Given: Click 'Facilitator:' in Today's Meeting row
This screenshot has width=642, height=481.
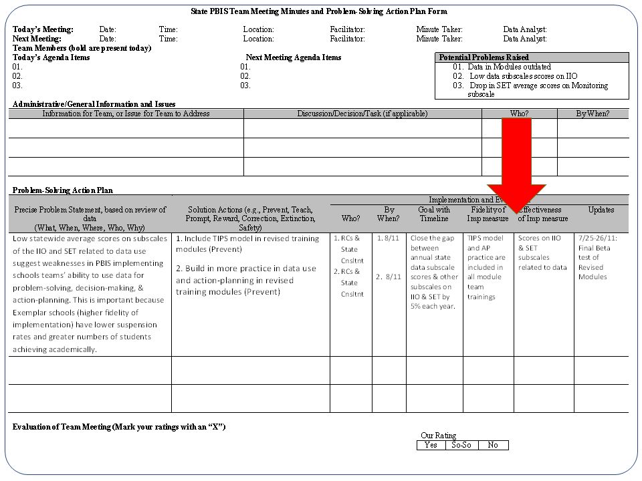Looking at the screenshot, I should 347,29.
